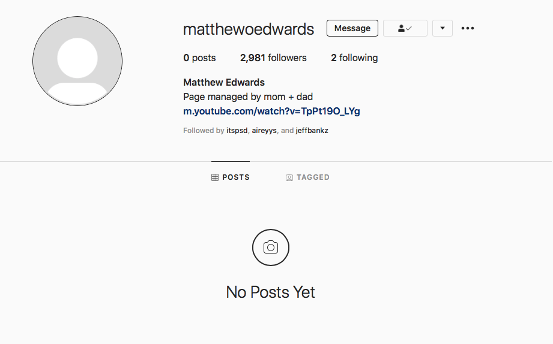
Task: Expand the suggested accounts dropdown arrow
Action: [443, 28]
